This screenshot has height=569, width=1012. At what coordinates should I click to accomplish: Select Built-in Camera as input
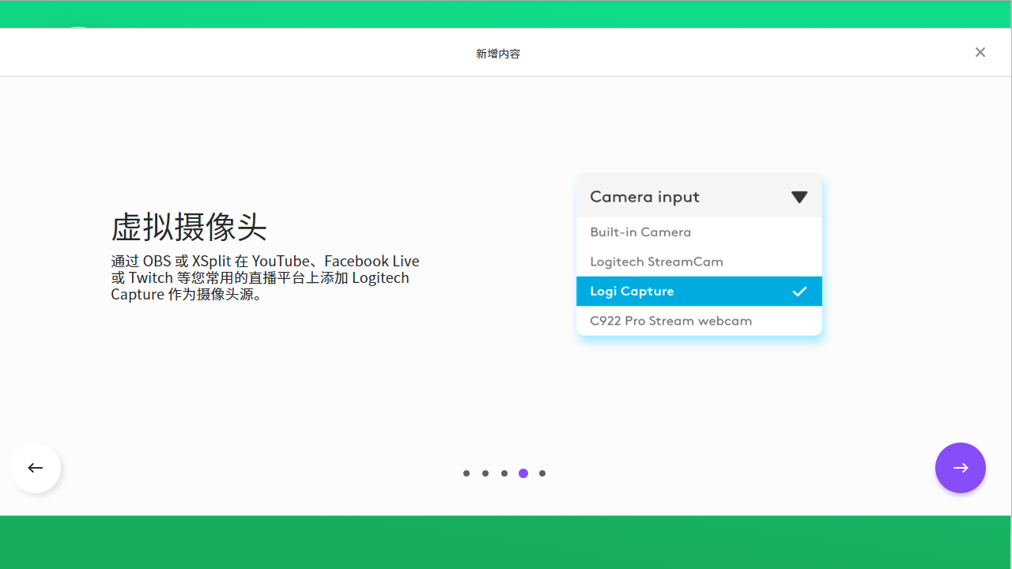coord(640,232)
